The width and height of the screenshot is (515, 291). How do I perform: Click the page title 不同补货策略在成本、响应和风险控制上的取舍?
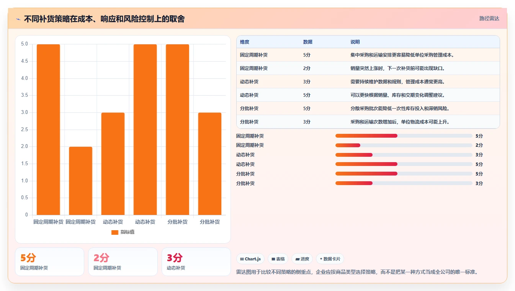(104, 19)
